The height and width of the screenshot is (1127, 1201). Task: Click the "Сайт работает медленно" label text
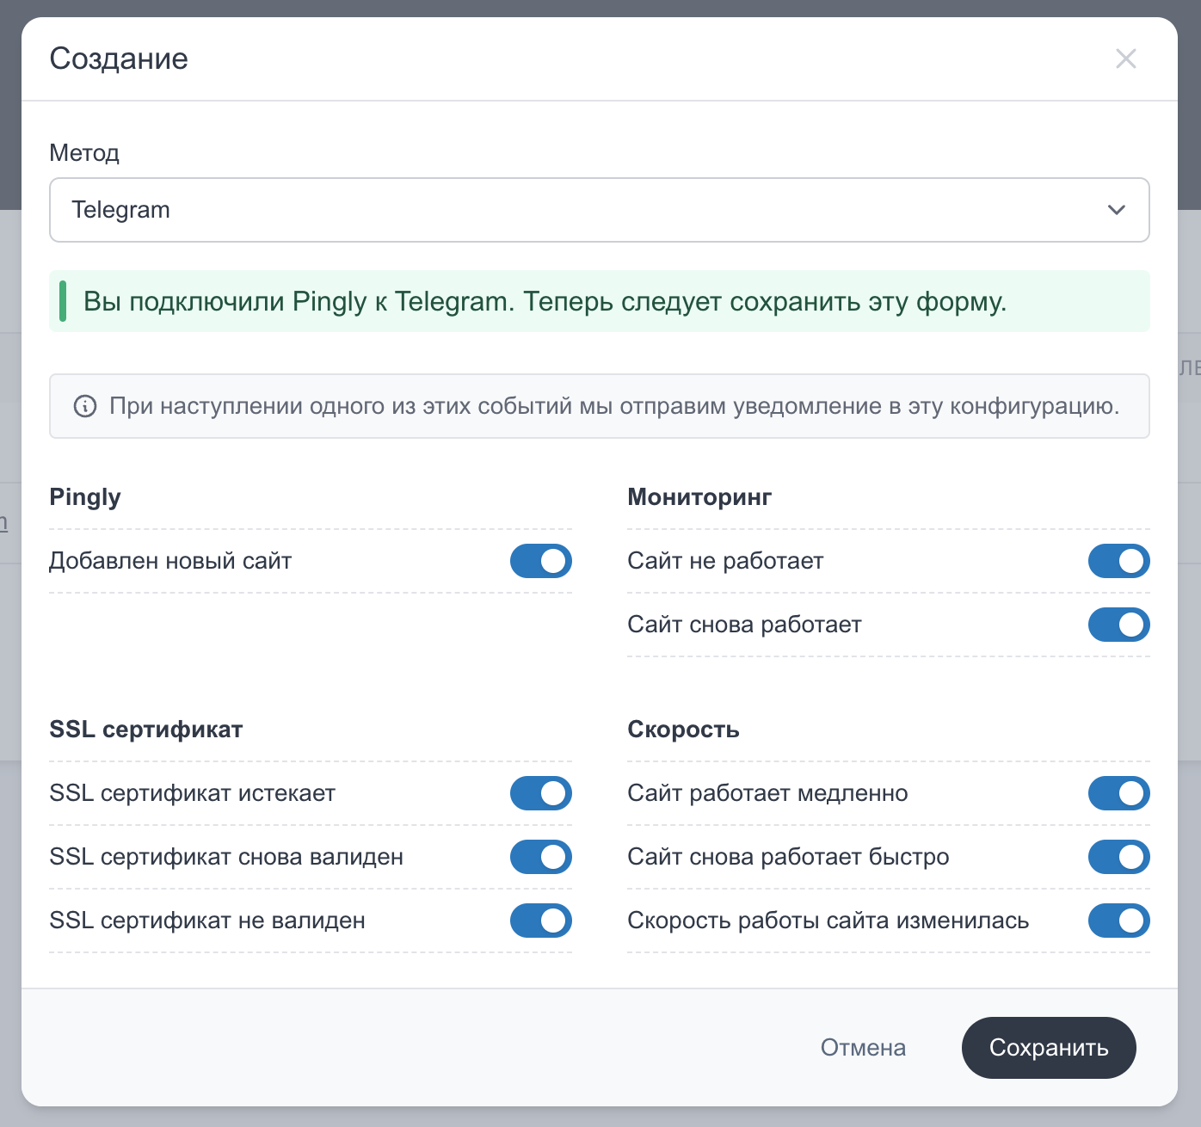(x=767, y=793)
